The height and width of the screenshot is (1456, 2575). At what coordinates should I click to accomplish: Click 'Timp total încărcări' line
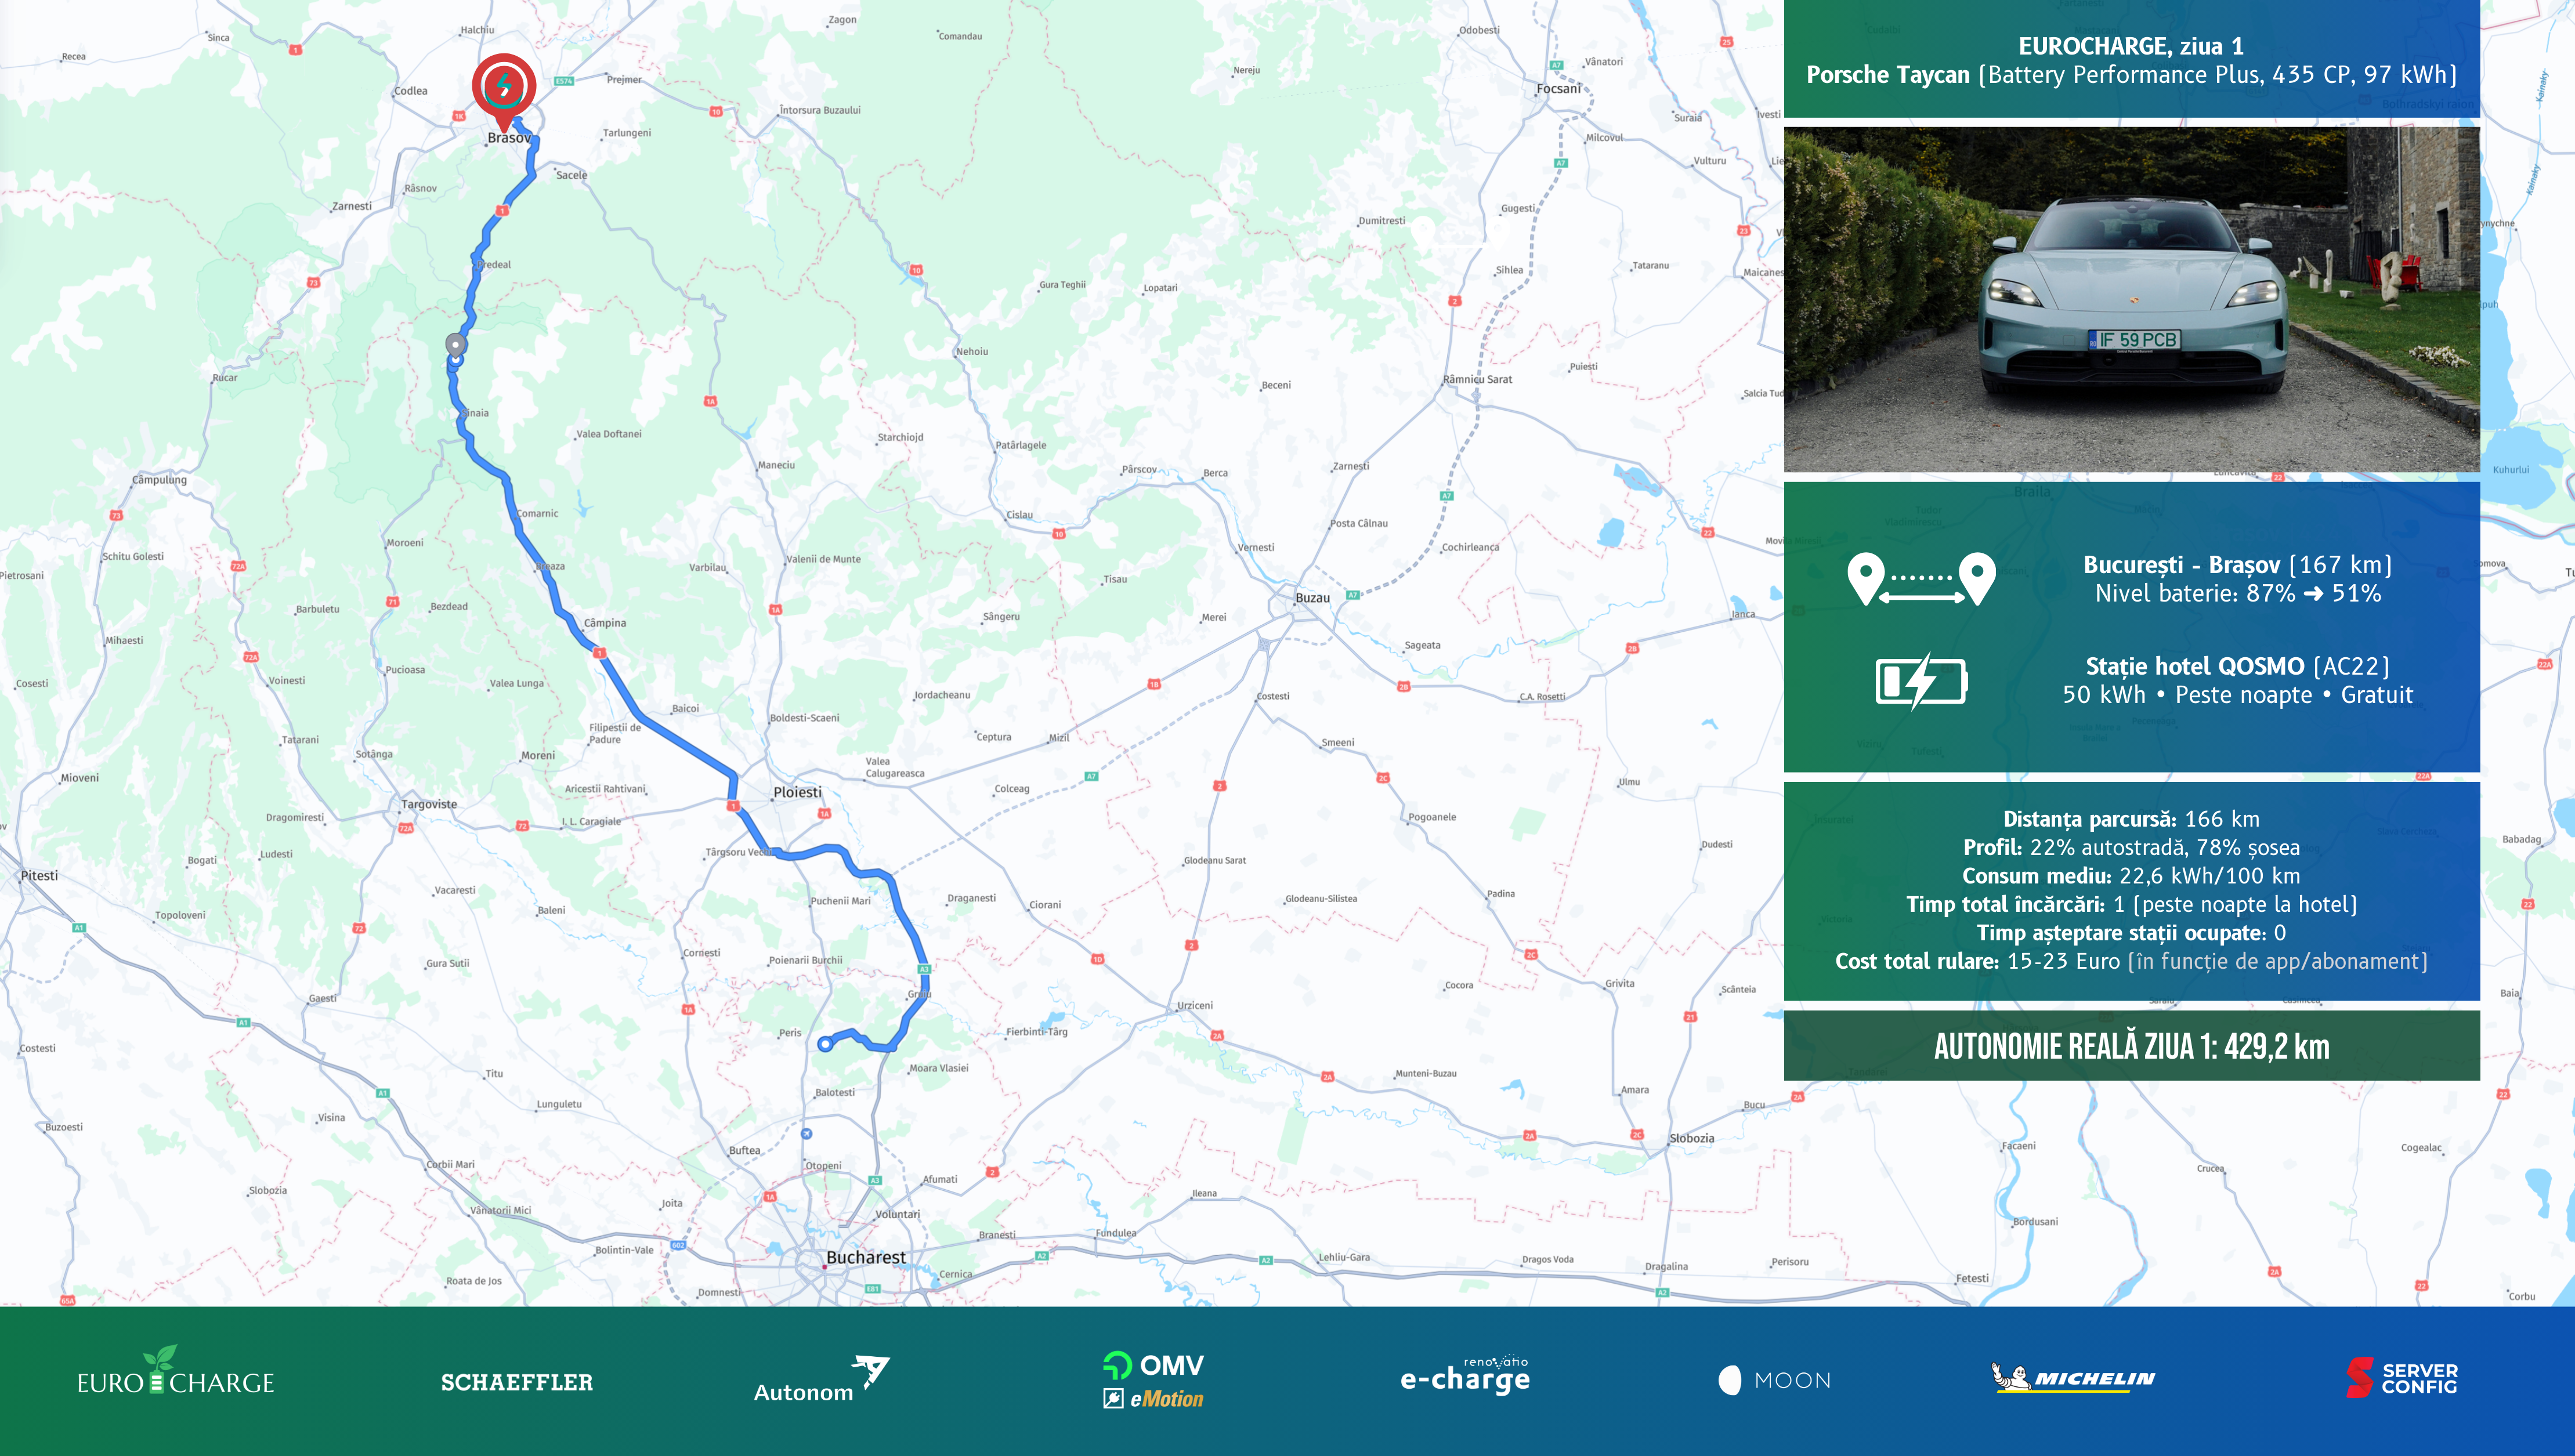(x=2131, y=904)
